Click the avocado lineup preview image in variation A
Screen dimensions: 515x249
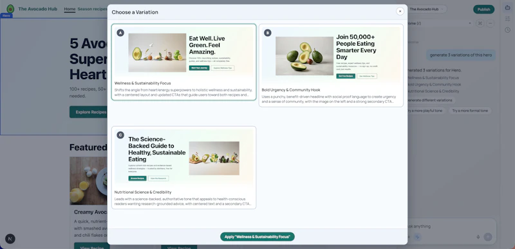157,53
